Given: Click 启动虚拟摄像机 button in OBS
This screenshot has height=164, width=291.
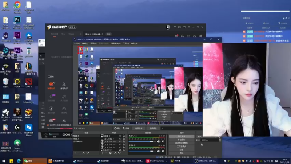Looking at the screenshot, I should click(x=182, y=143).
